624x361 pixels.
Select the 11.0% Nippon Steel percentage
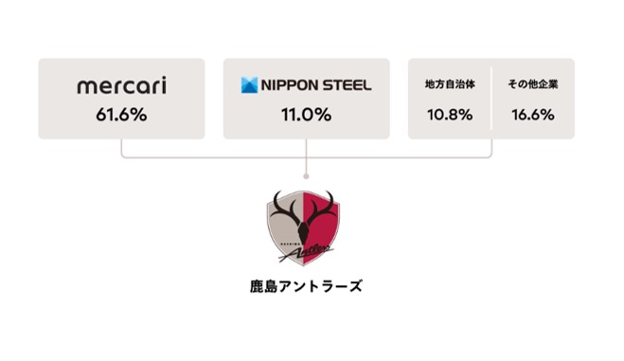tap(307, 115)
